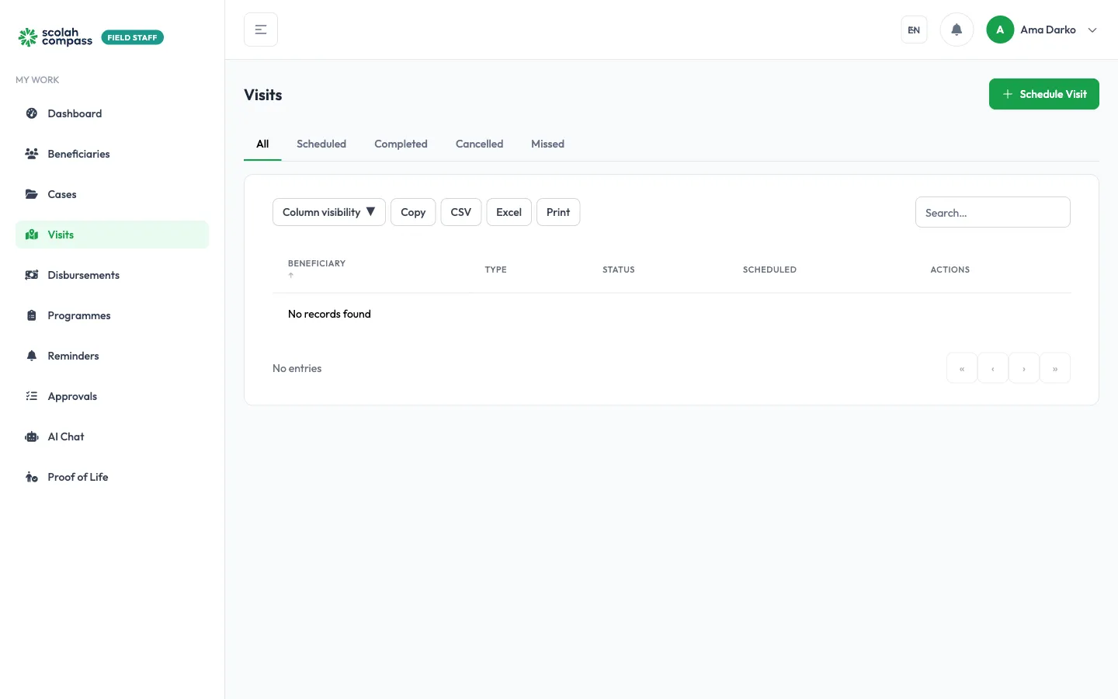Open the EN language selector

[914, 30]
